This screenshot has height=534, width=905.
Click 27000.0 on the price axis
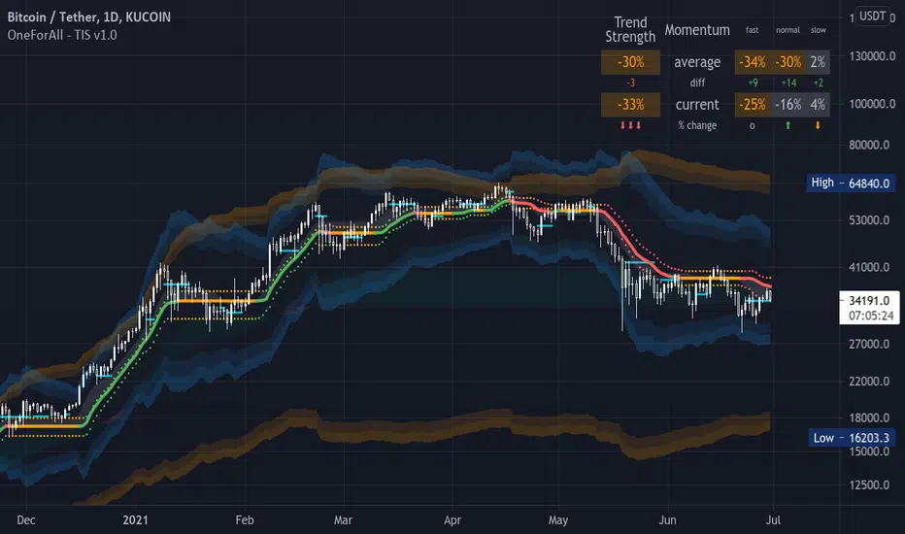(869, 344)
